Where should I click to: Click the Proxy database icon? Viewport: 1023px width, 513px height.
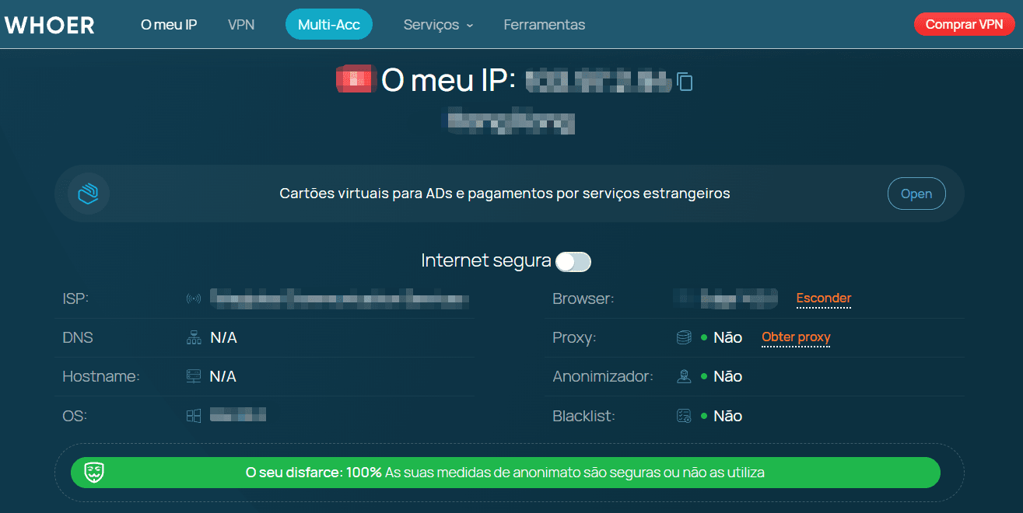pyautogui.click(x=684, y=338)
